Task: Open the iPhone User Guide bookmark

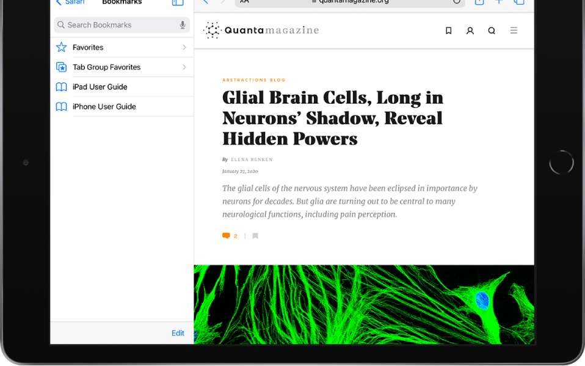Action: click(122, 107)
